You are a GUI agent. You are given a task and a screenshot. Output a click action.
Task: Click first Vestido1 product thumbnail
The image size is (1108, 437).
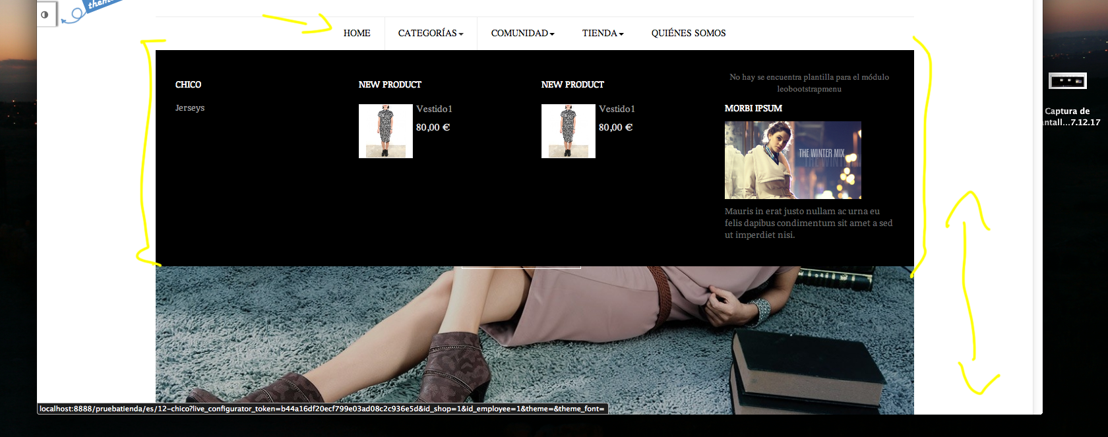tap(386, 131)
